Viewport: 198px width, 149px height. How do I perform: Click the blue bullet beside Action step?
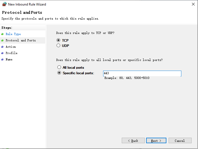click(x=2, y=47)
